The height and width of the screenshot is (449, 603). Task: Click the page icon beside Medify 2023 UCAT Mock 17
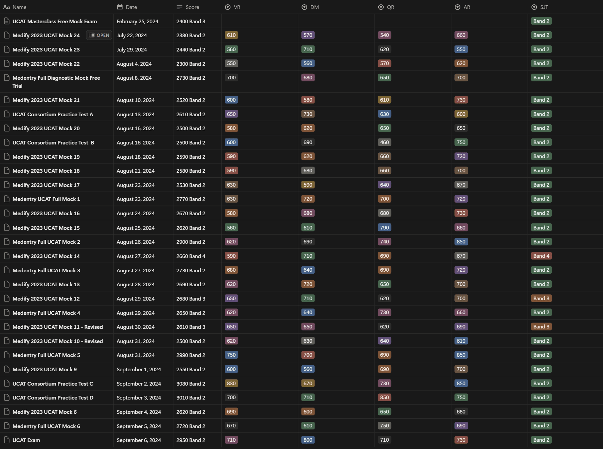click(x=6, y=185)
